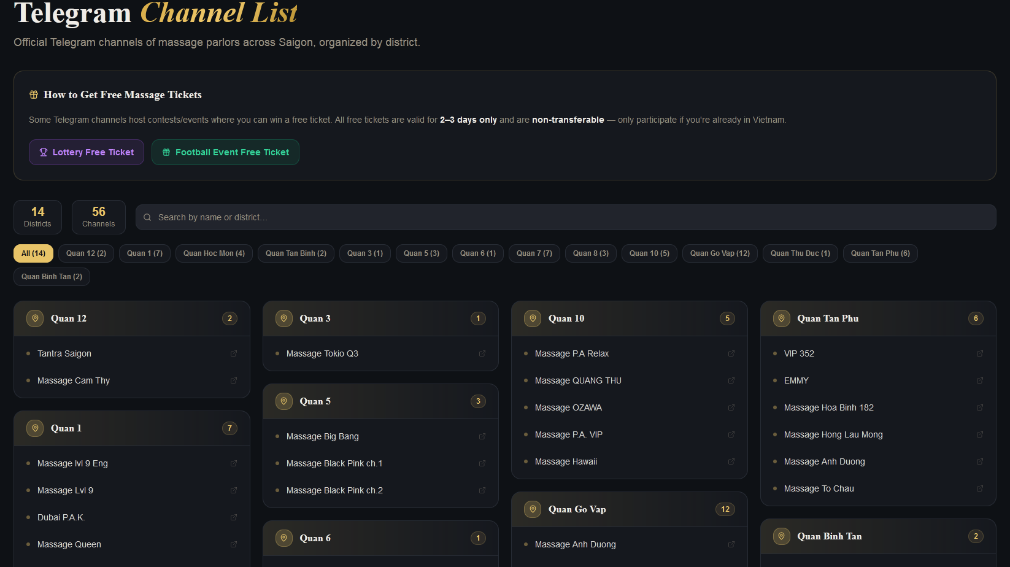Click the Lottery Free Ticket button
Image resolution: width=1010 pixels, height=567 pixels.
tap(87, 152)
